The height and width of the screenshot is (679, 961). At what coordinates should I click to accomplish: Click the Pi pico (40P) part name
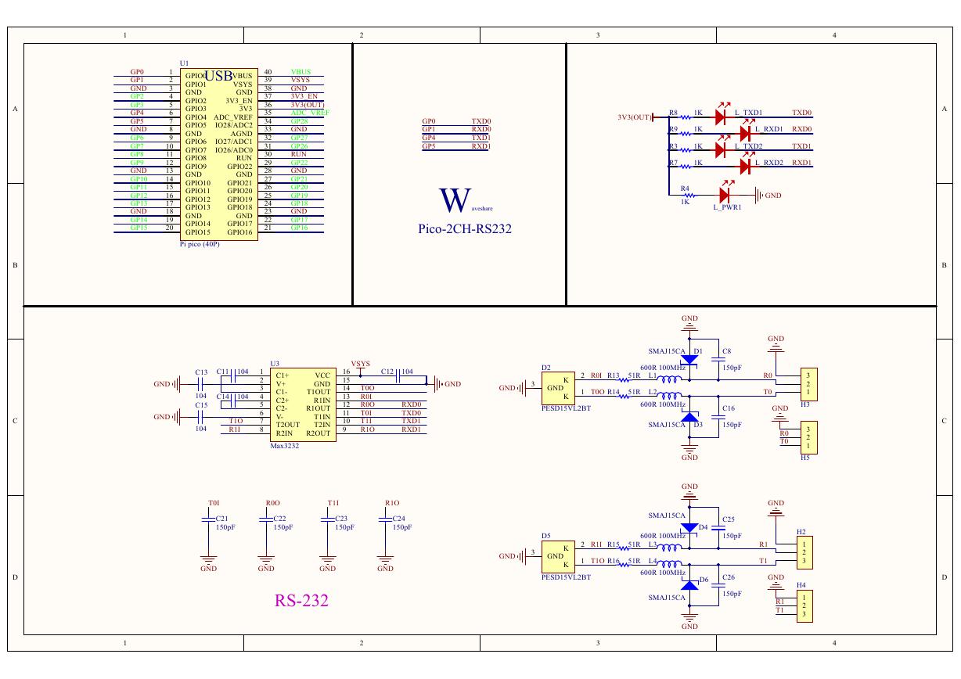click(x=201, y=244)
